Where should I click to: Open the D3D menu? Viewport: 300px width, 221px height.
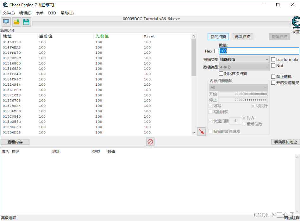click(52, 13)
